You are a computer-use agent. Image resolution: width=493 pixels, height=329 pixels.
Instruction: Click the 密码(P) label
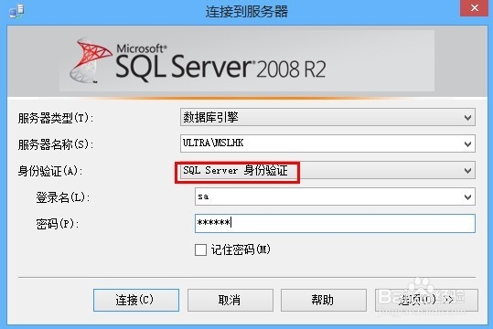pos(57,224)
